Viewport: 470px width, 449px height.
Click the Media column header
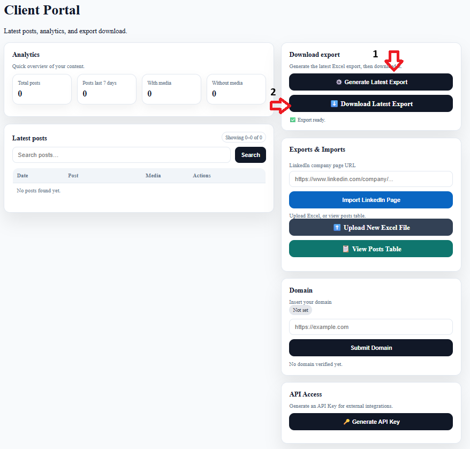pos(153,175)
